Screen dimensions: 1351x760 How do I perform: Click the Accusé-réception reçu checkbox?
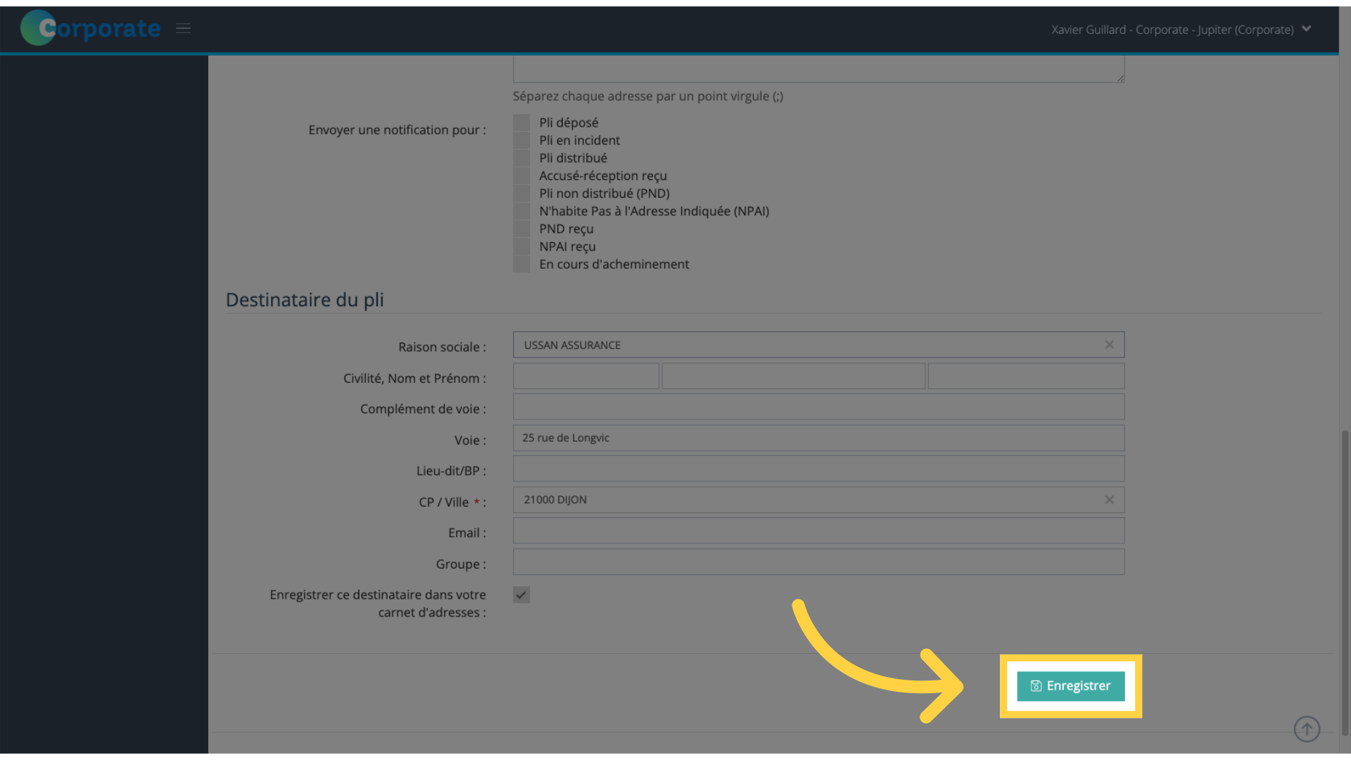521,175
